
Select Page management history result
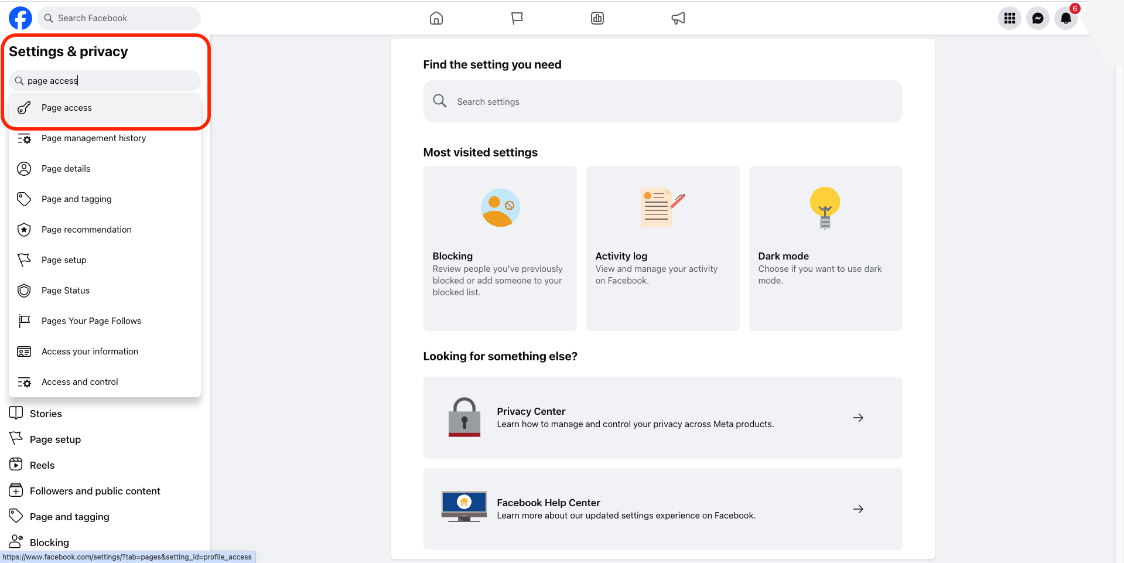tap(105, 138)
